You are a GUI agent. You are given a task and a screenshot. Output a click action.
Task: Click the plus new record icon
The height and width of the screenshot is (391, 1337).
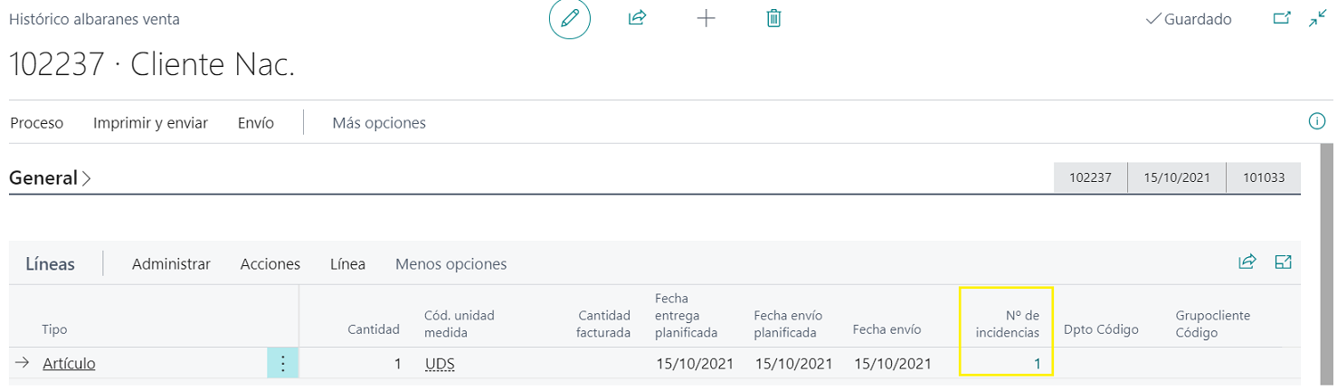(706, 19)
